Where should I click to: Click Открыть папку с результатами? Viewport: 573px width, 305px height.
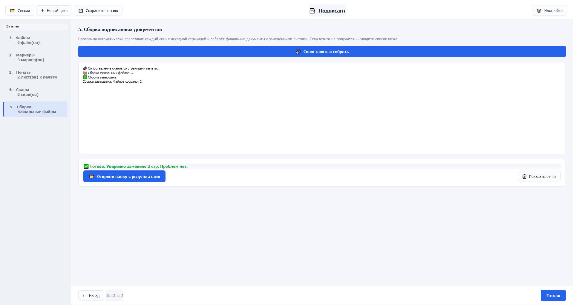[x=124, y=176]
